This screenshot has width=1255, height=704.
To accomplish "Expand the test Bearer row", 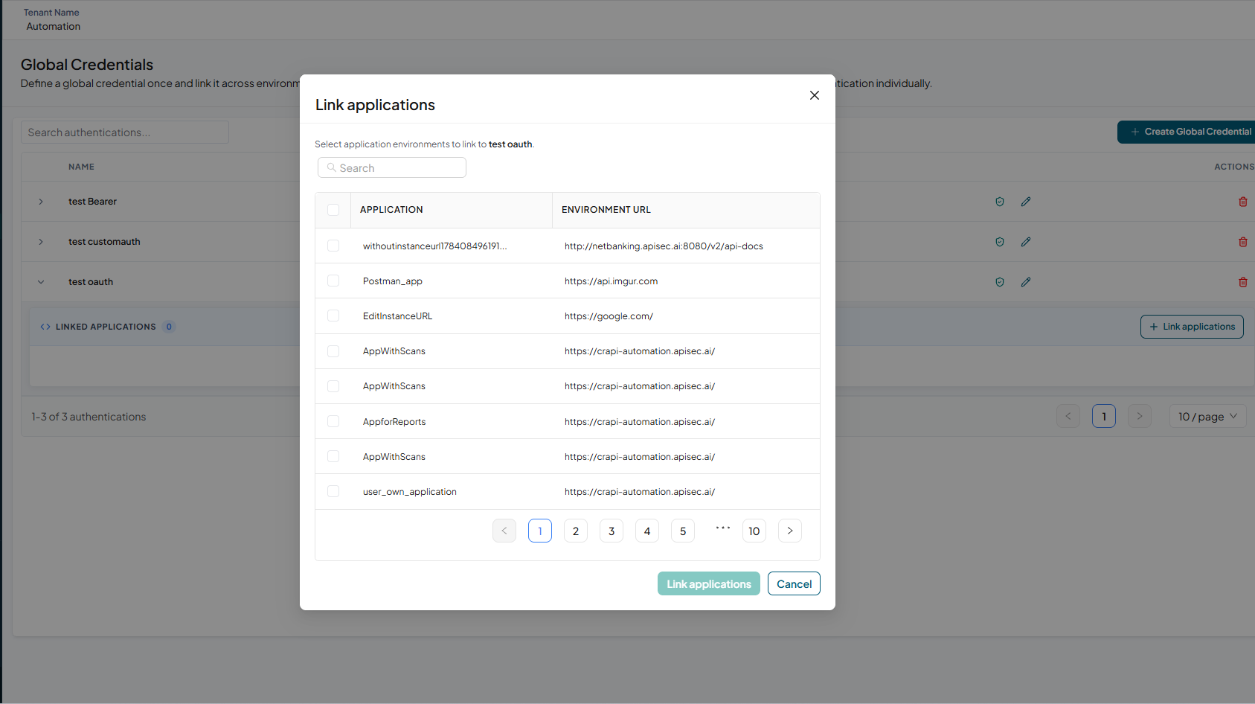I will (x=41, y=202).
